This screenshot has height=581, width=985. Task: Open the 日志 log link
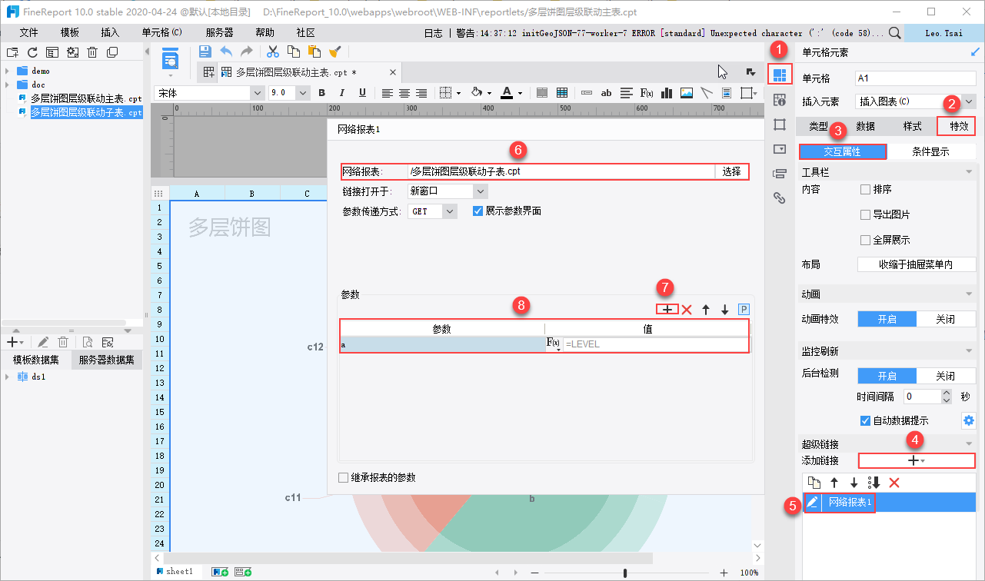point(434,33)
